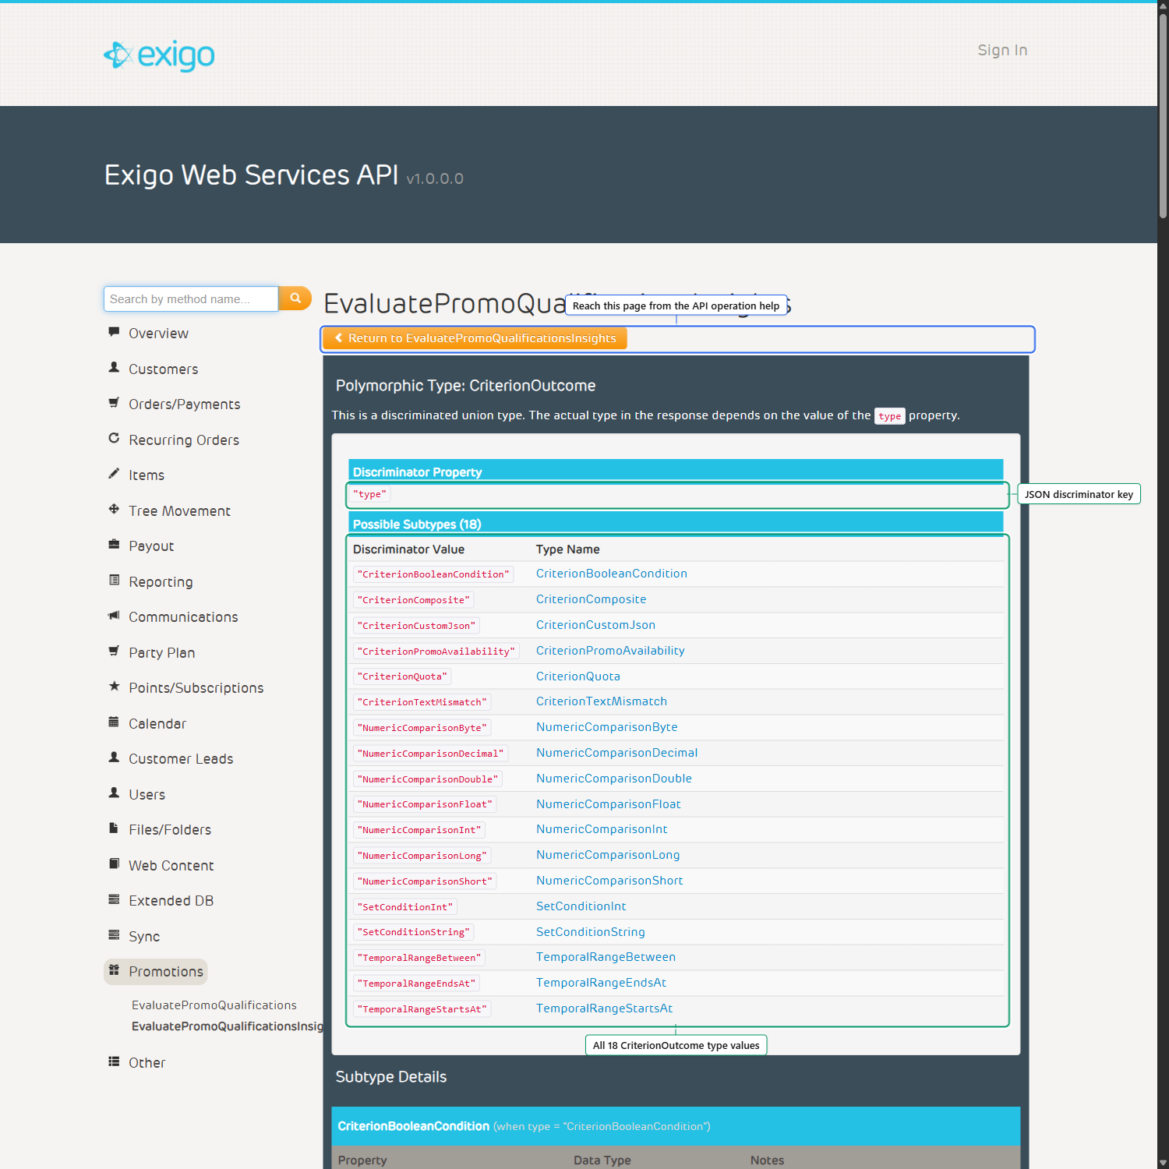Click the Files/Folders document icon
Image resolution: width=1169 pixels, height=1169 pixels.
114,828
